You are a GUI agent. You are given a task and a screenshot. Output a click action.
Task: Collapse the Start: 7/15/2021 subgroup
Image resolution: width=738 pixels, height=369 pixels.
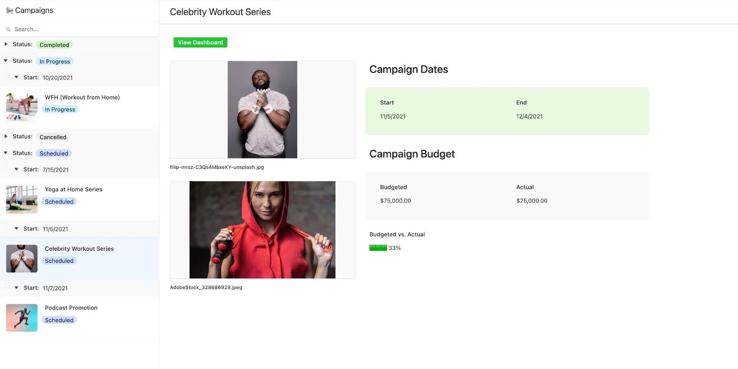pos(17,169)
